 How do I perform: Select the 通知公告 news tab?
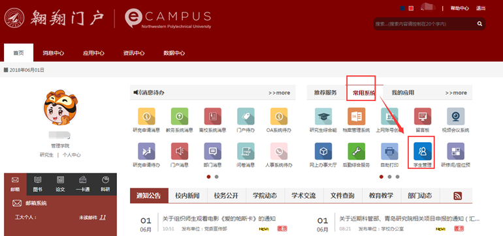[x=149, y=196]
